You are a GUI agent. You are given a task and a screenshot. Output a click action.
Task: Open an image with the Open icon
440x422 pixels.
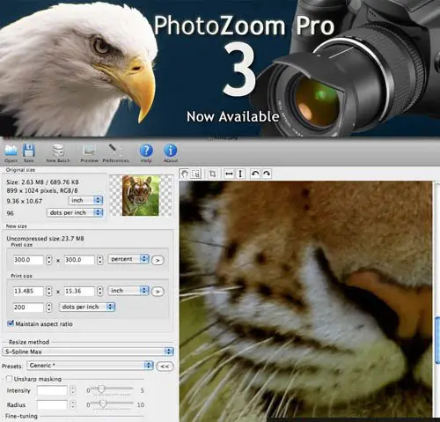point(11,151)
